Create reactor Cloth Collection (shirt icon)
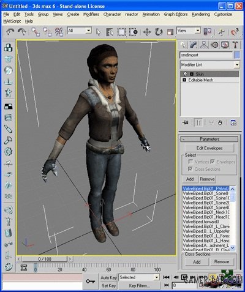 point(9,59)
